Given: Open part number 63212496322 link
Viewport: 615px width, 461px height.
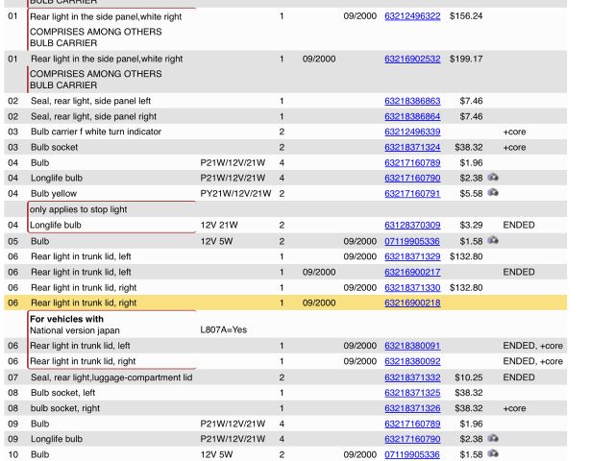Looking at the screenshot, I should 412,16.
